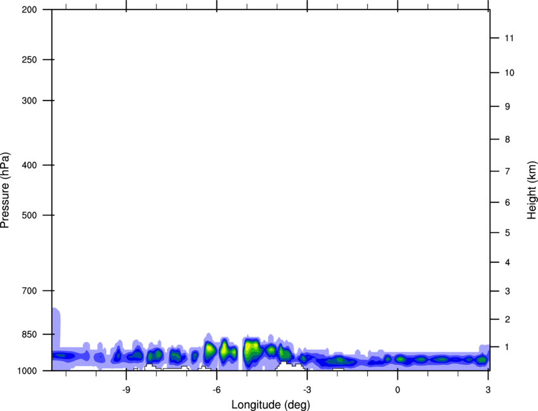Select the 850 pressure tick label

coord(30,334)
